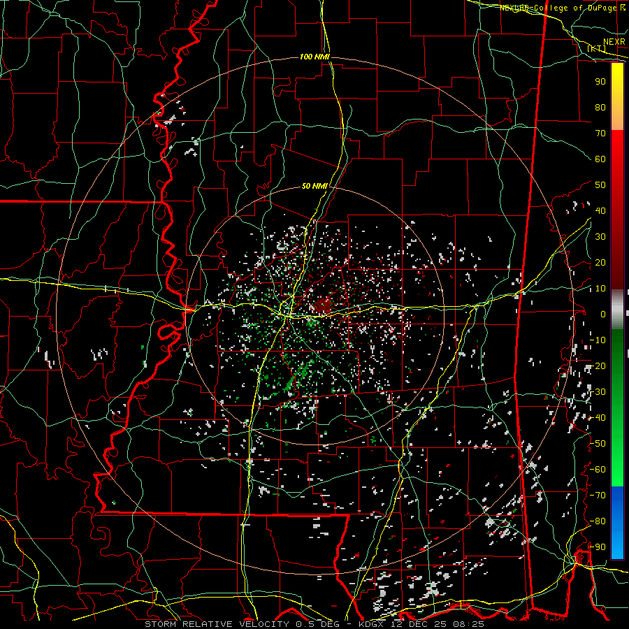Click the -20 value on velocity scale

tap(598, 366)
